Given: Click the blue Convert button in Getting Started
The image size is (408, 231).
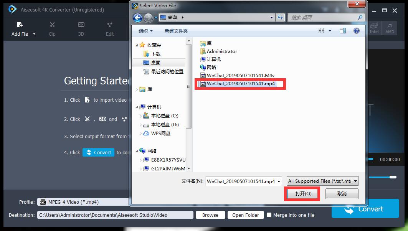Looking at the screenshot, I should pos(98,152).
